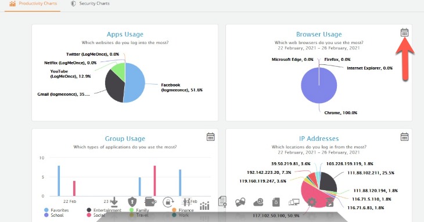Screen dimensions: 424x222
Task: Open the IP Addresses calendar date picker
Action: pos(404,137)
